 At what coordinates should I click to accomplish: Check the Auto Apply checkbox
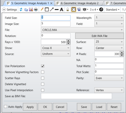[6, 107]
